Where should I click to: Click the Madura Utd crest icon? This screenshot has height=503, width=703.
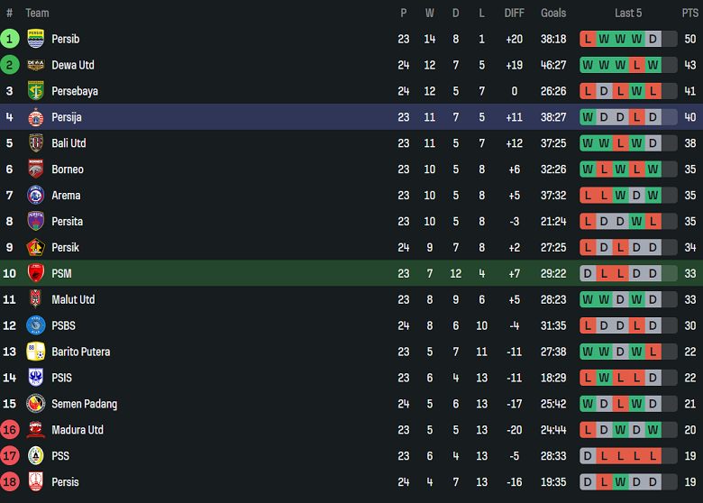tap(36, 430)
